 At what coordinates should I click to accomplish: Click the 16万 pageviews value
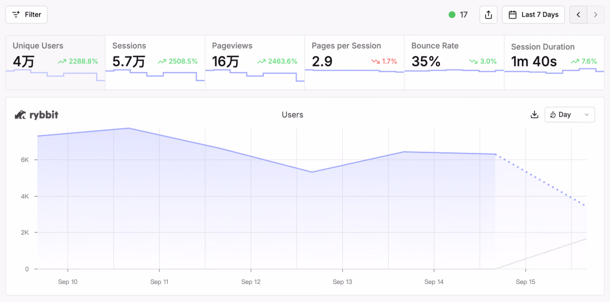coord(225,62)
